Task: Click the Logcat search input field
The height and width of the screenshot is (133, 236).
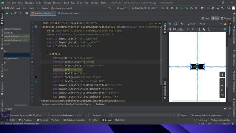Action: point(142,115)
